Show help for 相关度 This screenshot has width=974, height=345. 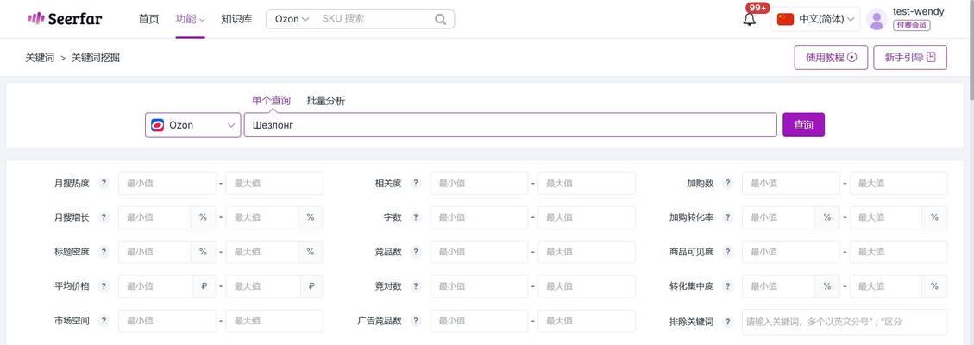[416, 183]
